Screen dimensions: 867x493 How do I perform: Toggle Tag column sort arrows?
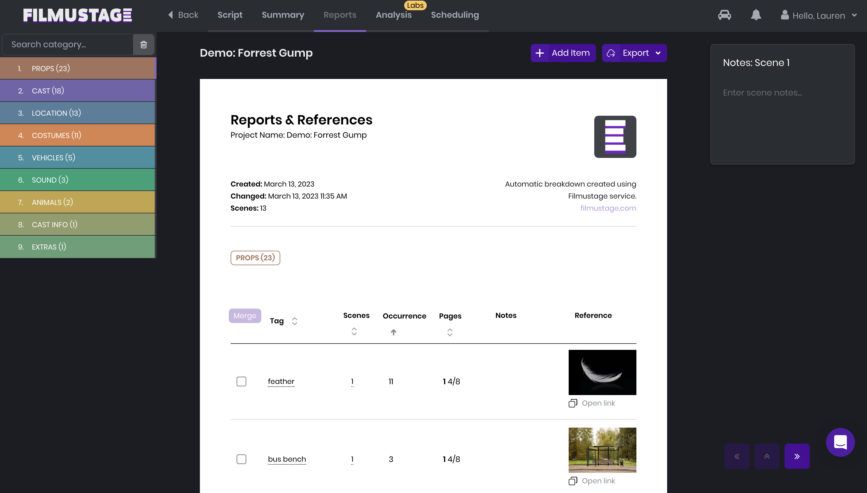click(294, 321)
